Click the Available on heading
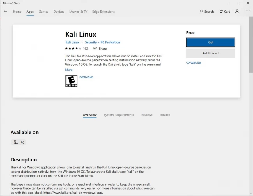This screenshot has width=253, height=196. (25, 132)
